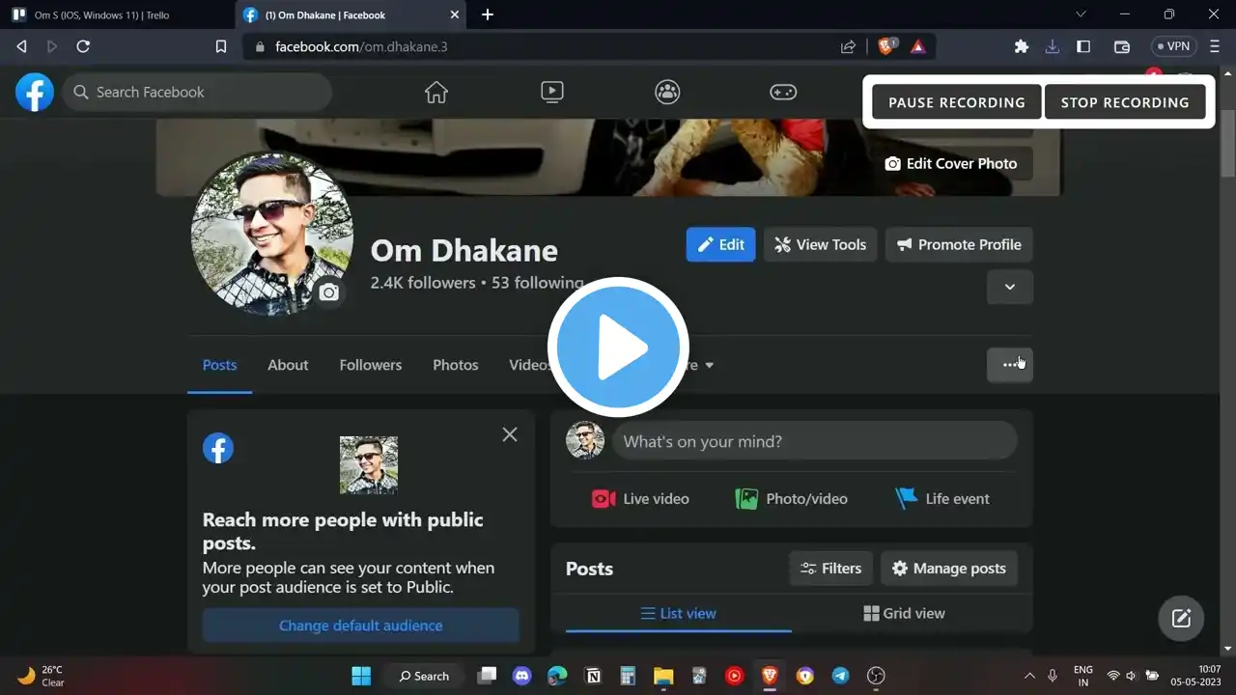
Task: Open the Groups icon in the Facebook header
Action: (x=667, y=92)
